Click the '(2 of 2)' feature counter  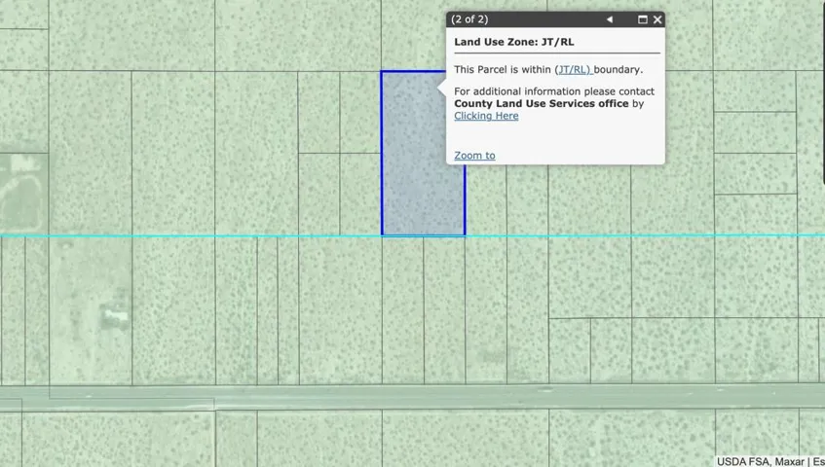click(x=469, y=19)
